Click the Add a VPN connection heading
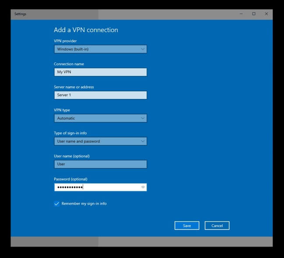 coord(86,30)
